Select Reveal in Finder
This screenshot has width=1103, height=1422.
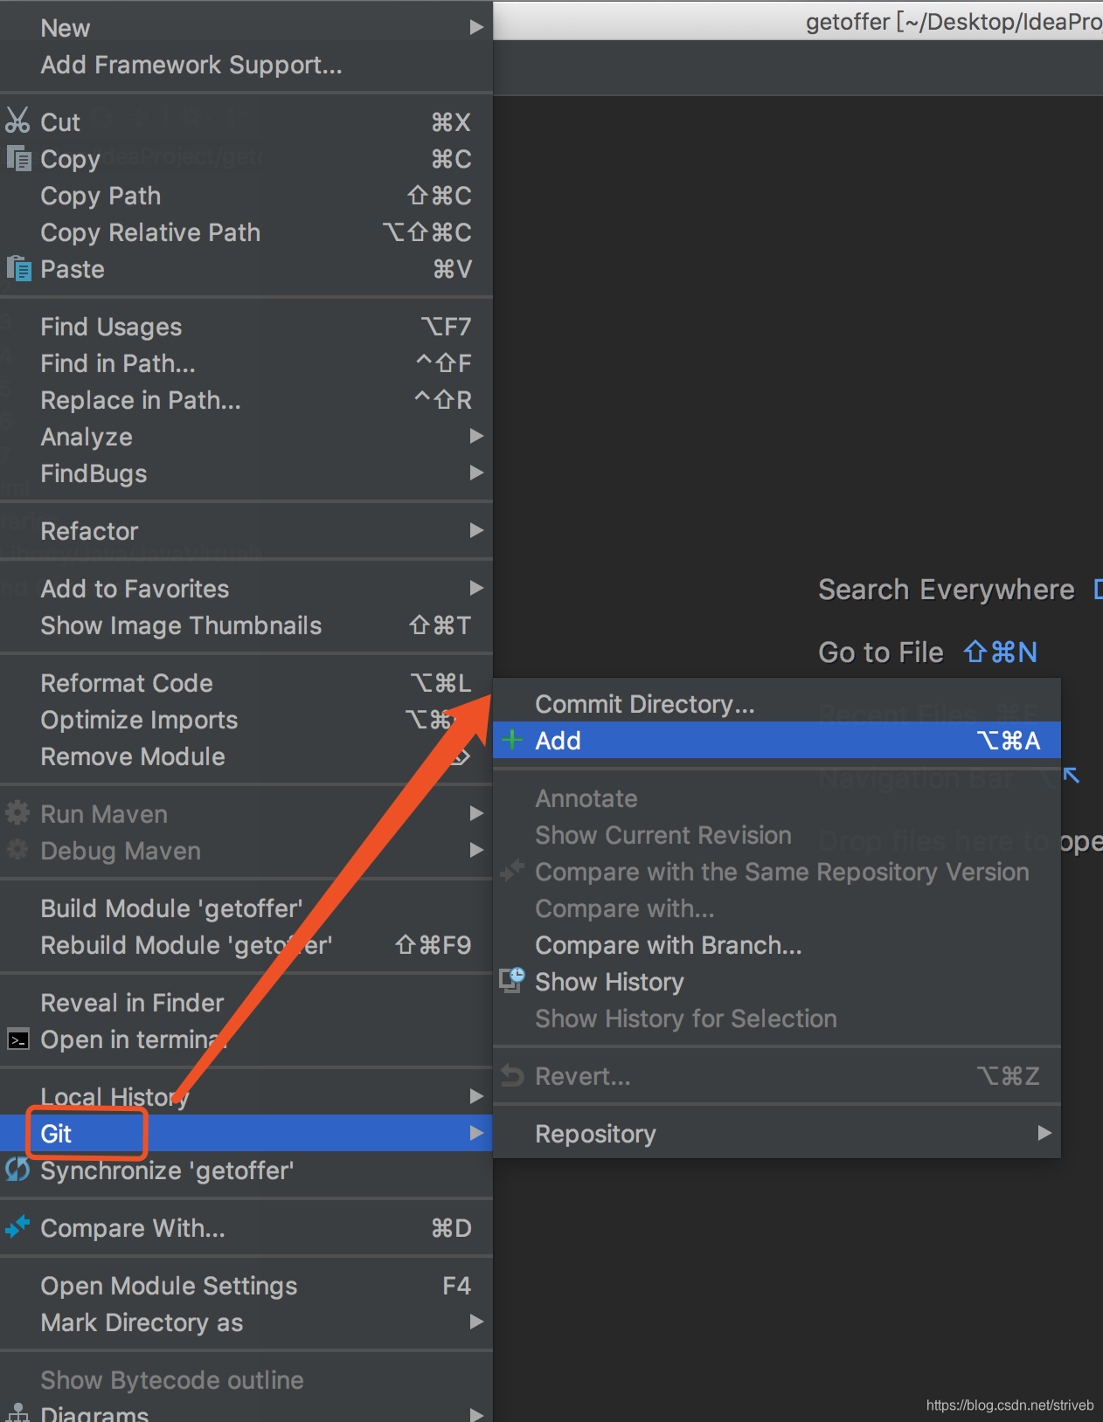(246, 1003)
